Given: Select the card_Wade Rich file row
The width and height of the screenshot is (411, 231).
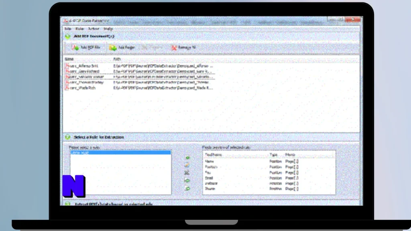Looking at the screenshot, I should click(x=140, y=88).
